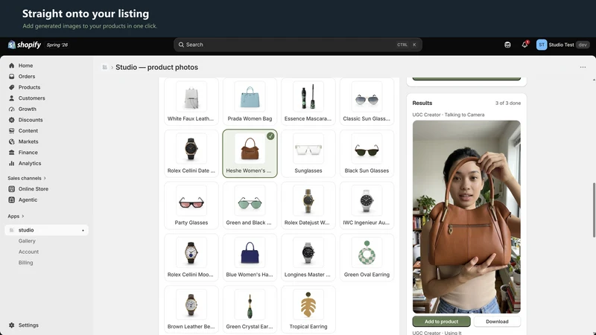The width and height of the screenshot is (596, 335).
Task: Select the Green Crystal Earring card
Action: pos(250,310)
